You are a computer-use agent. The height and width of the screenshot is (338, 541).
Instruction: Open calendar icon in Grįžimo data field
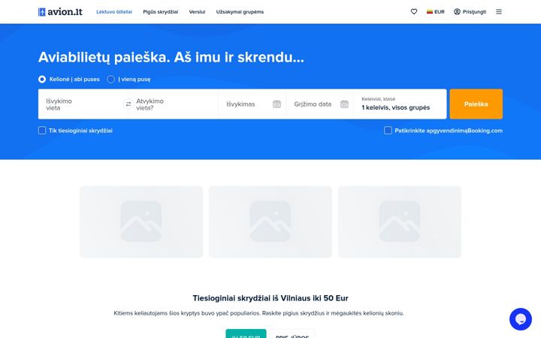click(344, 104)
